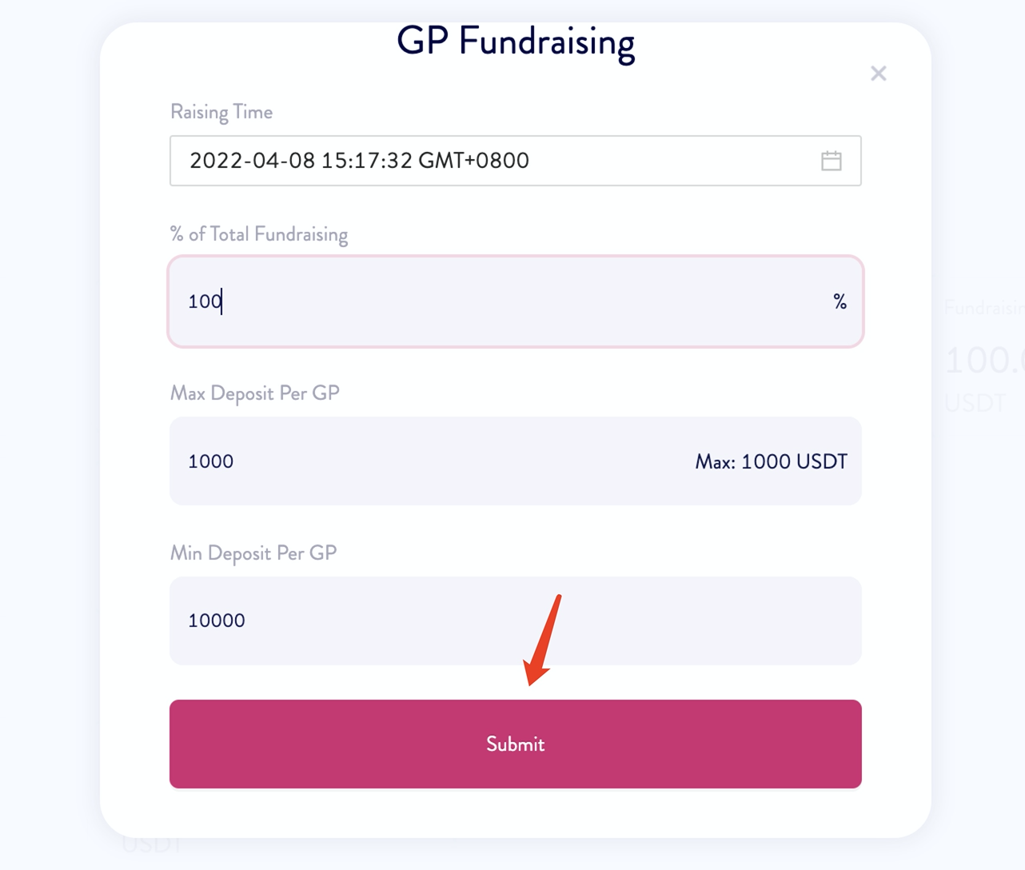Open the Raising Time calendar picker
This screenshot has height=870, width=1025.
pyautogui.click(x=831, y=161)
